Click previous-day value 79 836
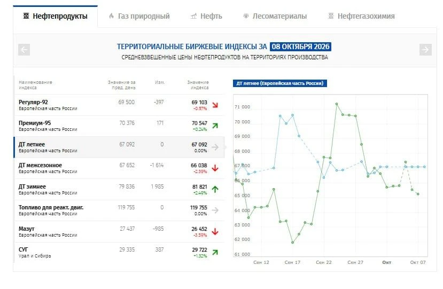 pos(127,187)
